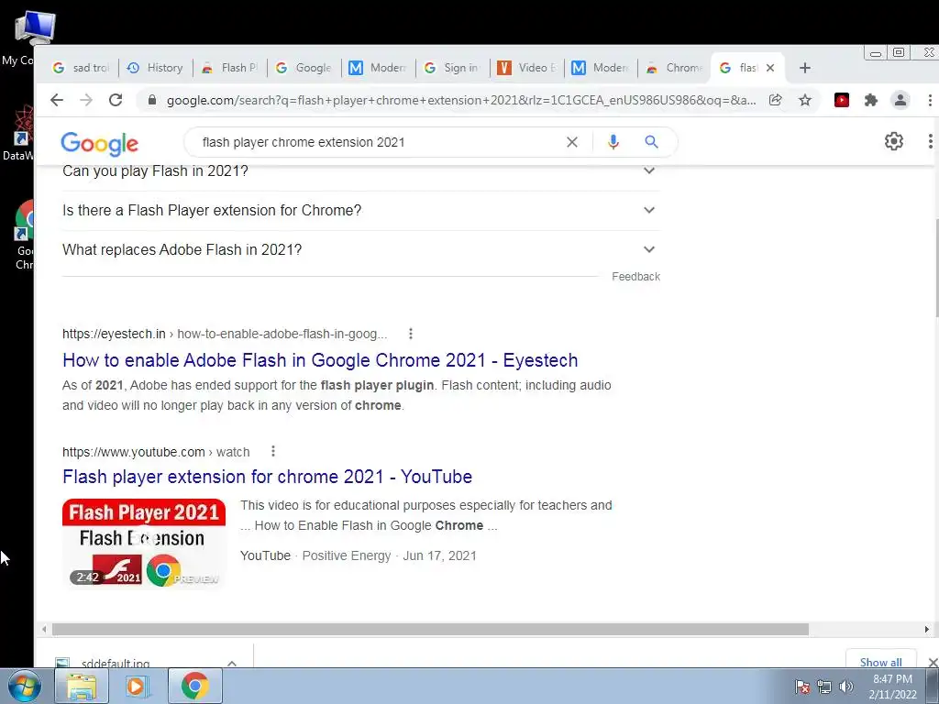Click the Feedback link
Image resolution: width=939 pixels, height=704 pixels.
(x=635, y=277)
